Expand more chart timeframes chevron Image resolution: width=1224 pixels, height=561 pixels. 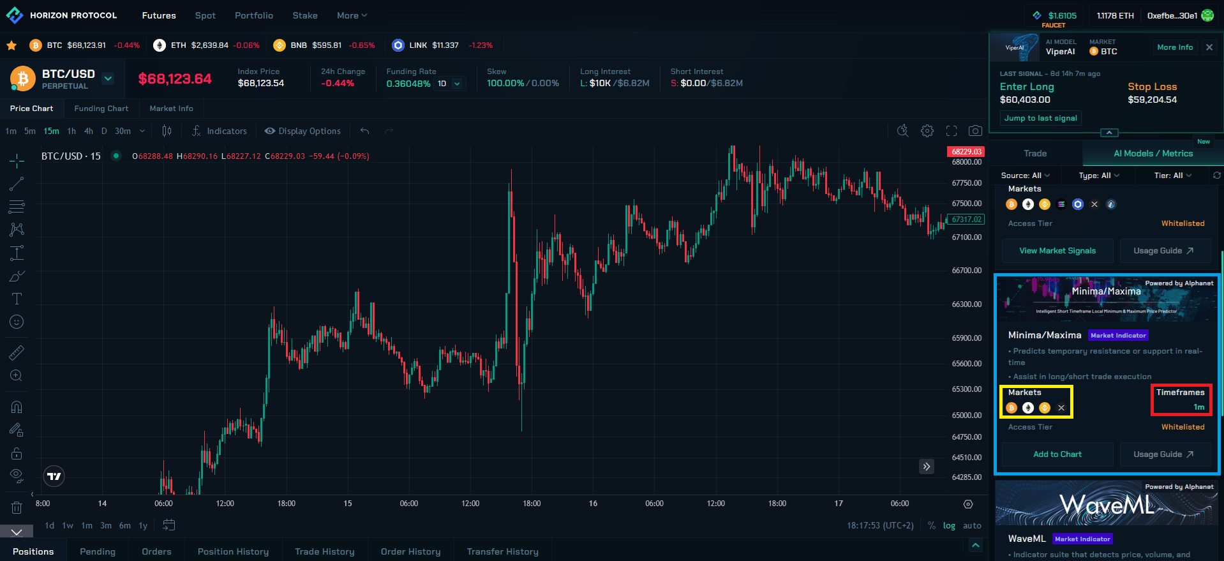(x=142, y=131)
